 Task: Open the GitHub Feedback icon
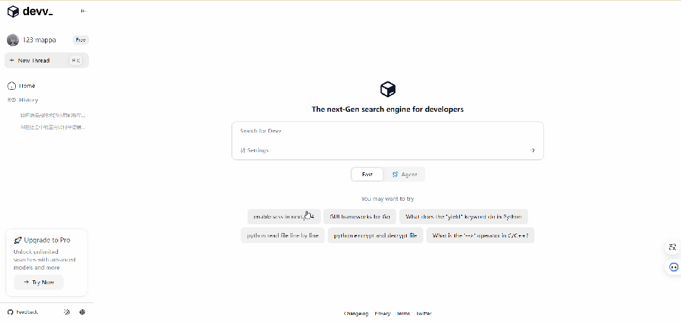point(10,312)
